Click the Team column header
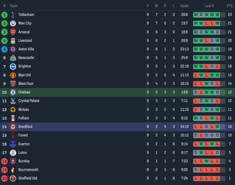 [14, 6]
